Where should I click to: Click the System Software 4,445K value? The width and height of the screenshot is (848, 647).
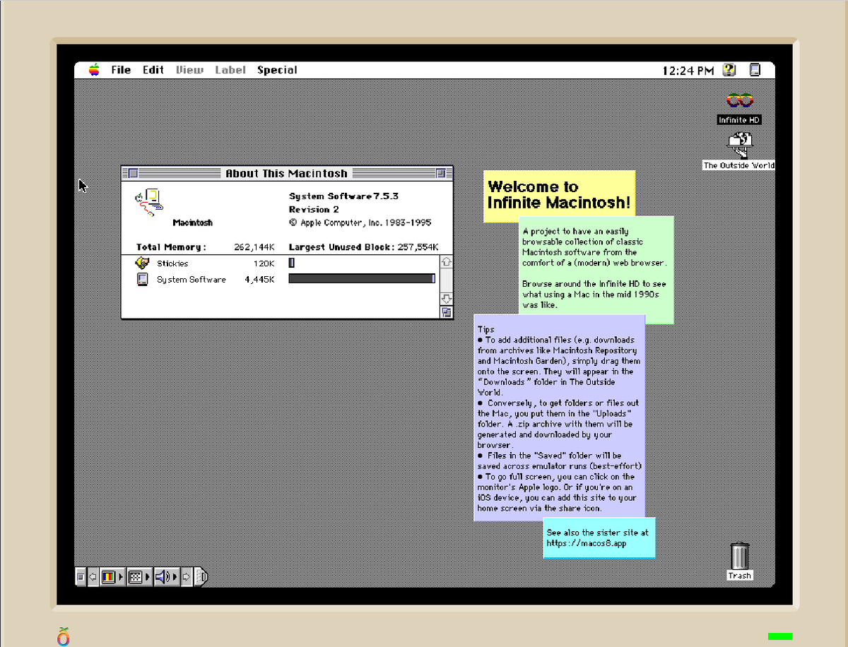259,280
